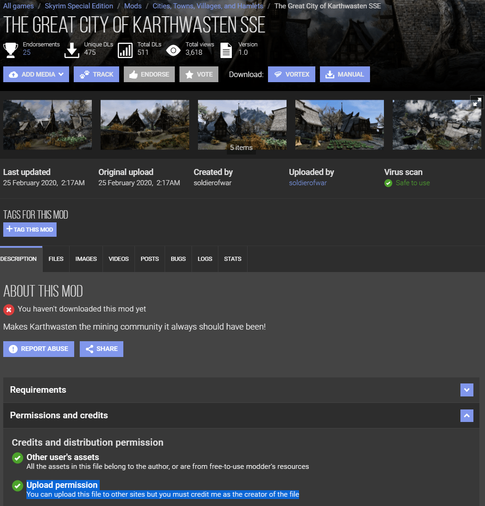Download the mod via Vortex
485x506 pixels.
coord(292,74)
